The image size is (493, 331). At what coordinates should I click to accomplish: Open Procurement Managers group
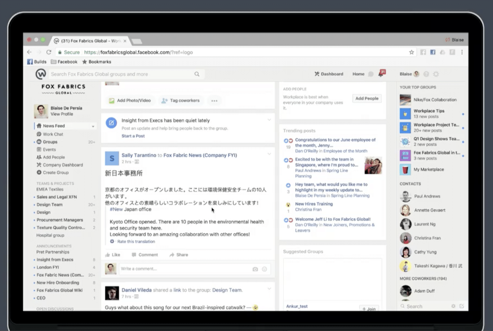(x=59, y=220)
